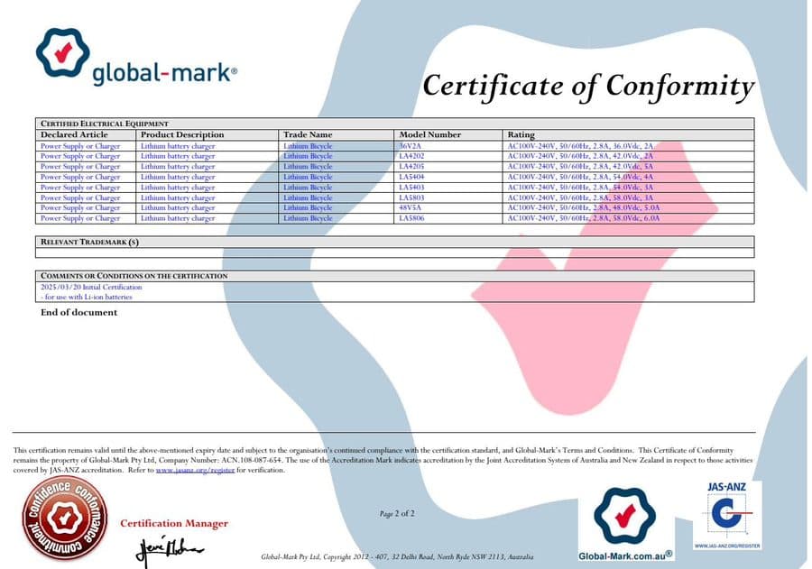This screenshot has height=569, width=812.
Task: Click the Declared Article column header
Action: 74,134
